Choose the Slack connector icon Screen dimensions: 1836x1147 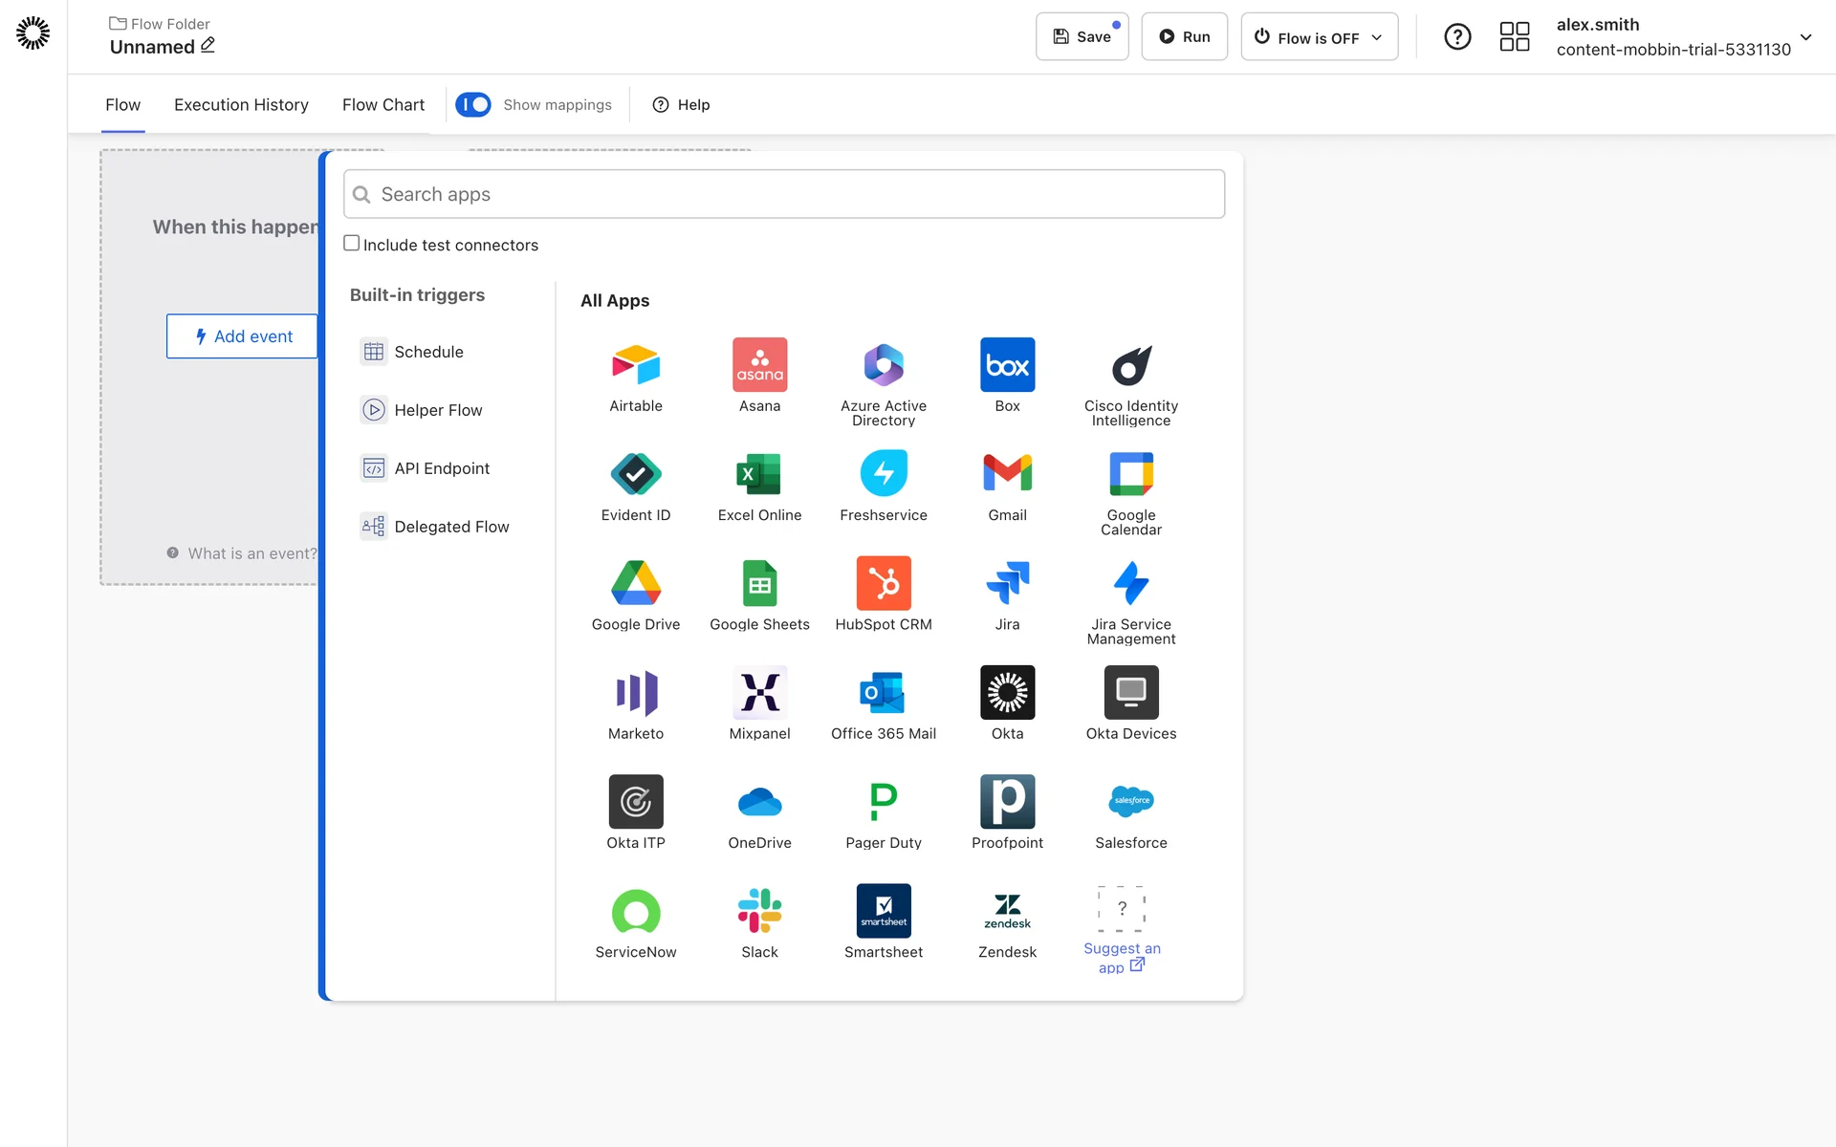[759, 911]
